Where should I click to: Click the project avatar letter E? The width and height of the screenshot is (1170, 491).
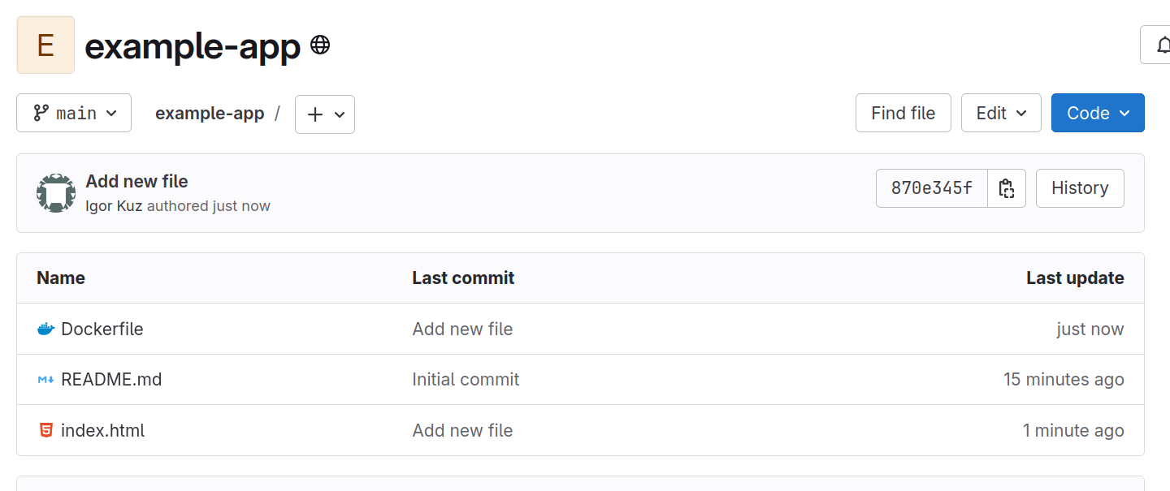pos(45,45)
